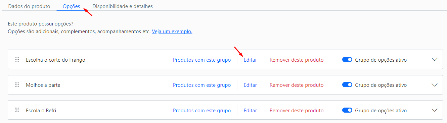
Task: Expand the Escolha o corte do Frango group
Action: (x=435, y=60)
